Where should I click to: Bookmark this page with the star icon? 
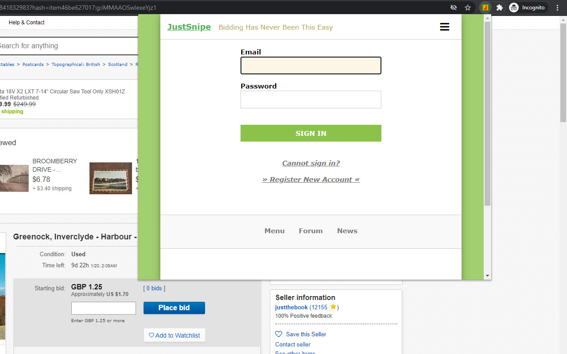pos(468,8)
